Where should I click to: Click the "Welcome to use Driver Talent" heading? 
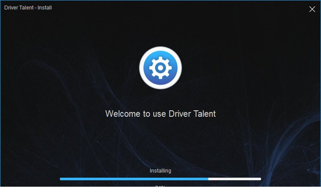pos(160,114)
